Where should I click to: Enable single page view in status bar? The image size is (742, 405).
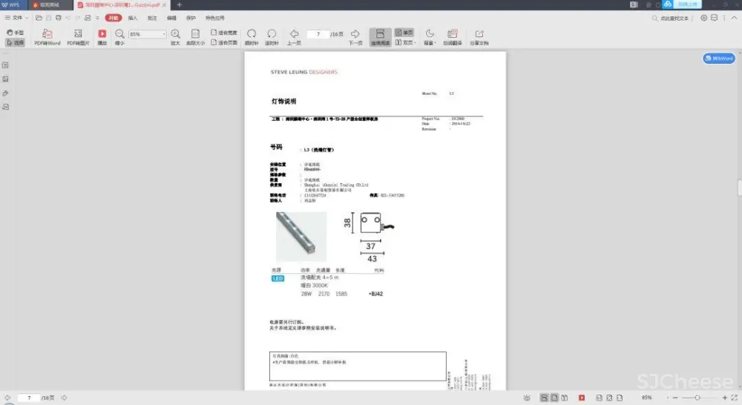click(554, 398)
